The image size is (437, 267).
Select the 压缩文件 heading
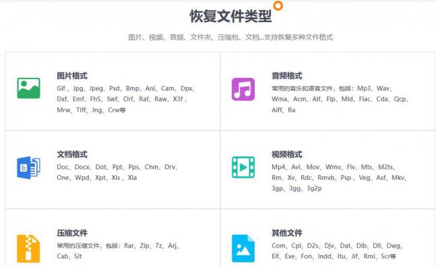pyautogui.click(x=72, y=233)
